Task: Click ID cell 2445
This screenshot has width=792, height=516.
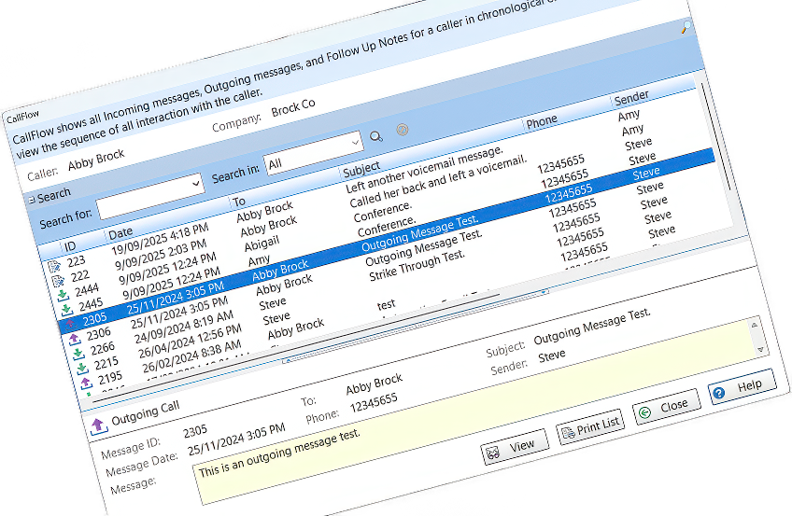Action: (91, 305)
